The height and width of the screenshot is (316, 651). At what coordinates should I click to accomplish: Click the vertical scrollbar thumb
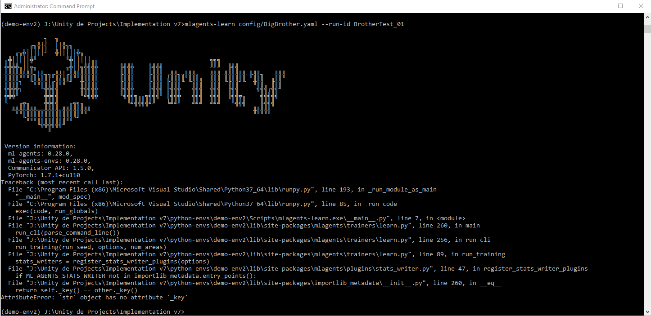(x=647, y=29)
